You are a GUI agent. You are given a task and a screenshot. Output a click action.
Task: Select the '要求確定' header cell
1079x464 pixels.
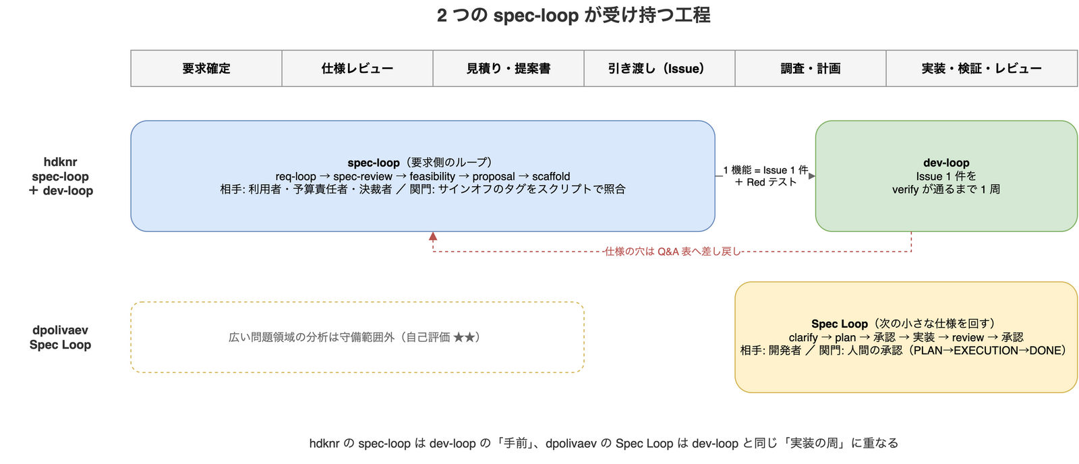click(206, 68)
